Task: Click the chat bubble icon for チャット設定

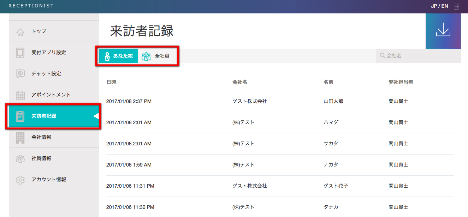Action: pyautogui.click(x=20, y=74)
